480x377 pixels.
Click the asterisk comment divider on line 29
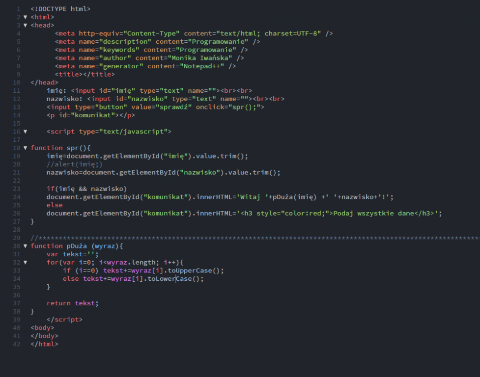255,238
